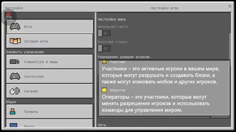The width and height of the screenshot is (236, 132).
Task: Click the gamepad icon beside Контроллер
Action: click(15, 76)
